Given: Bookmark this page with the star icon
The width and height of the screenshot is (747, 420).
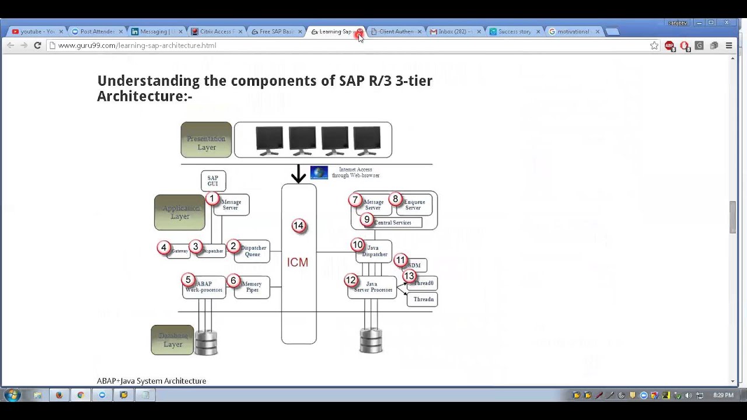Looking at the screenshot, I should click(x=654, y=45).
